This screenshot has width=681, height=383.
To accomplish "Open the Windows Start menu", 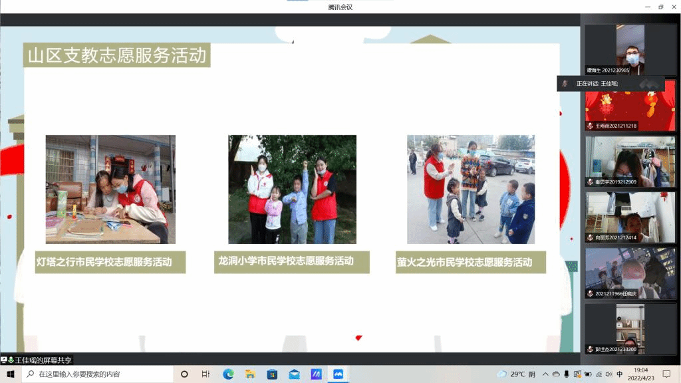I will click(x=11, y=374).
